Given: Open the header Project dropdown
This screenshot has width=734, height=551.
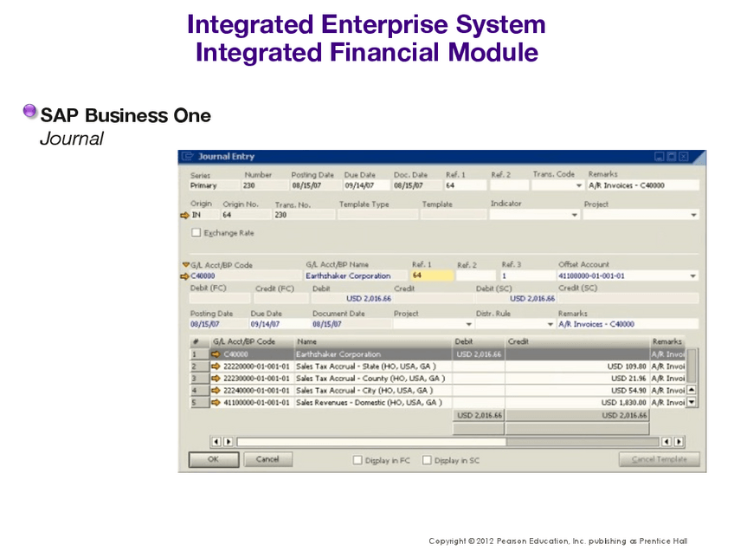Looking at the screenshot, I should click(693, 215).
